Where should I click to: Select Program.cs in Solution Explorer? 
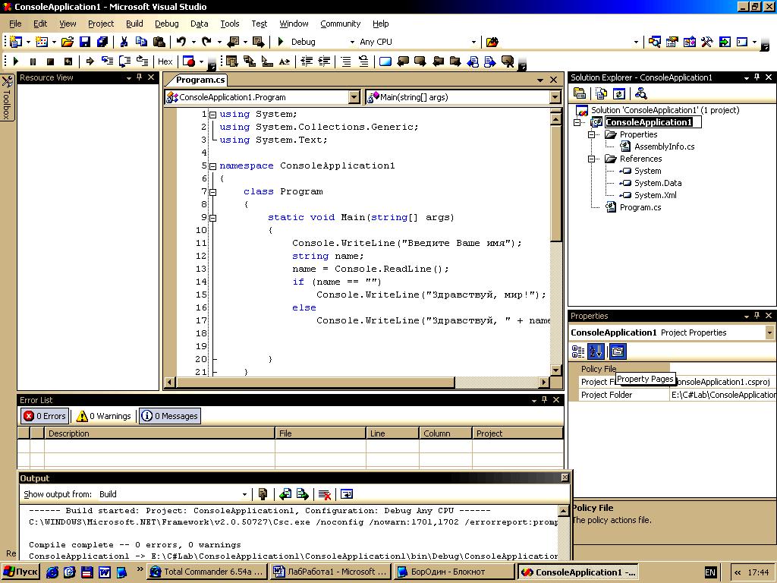point(640,207)
